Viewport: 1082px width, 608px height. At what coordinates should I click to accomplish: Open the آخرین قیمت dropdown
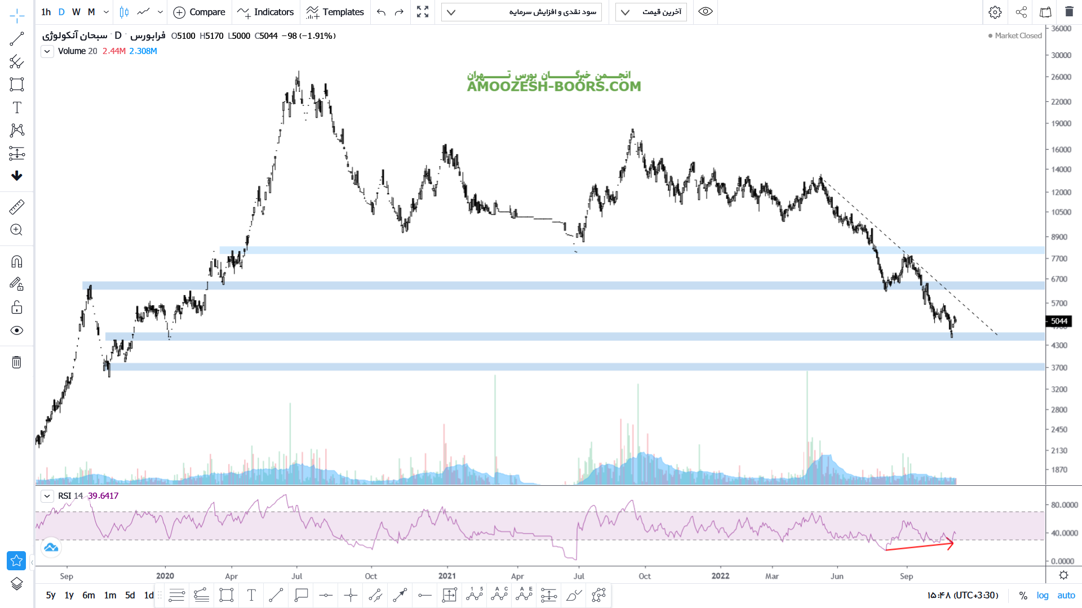pos(651,12)
